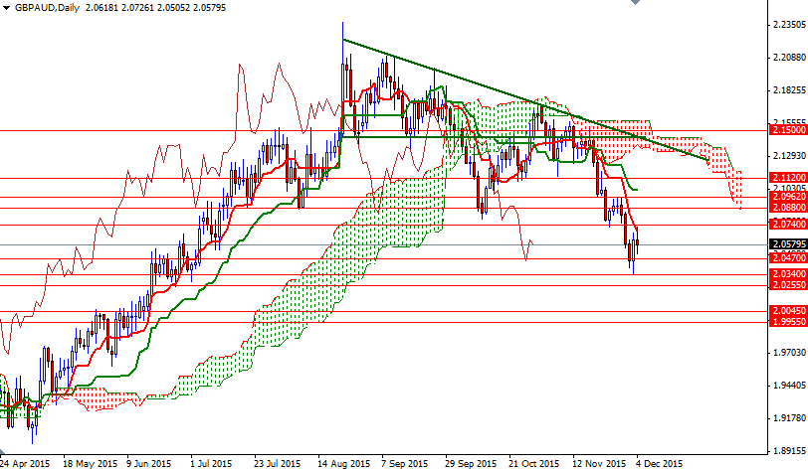808x471 pixels.
Task: Select the dark green descending trendline
Action: tap(525, 99)
